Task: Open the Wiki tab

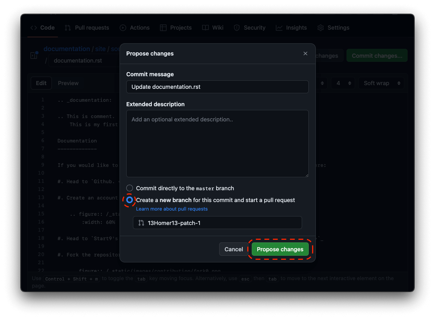Action: coord(213,28)
